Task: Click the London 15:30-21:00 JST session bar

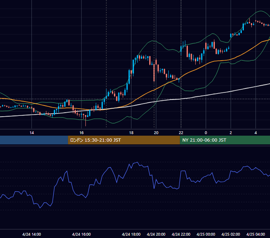Action: [x=124, y=140]
